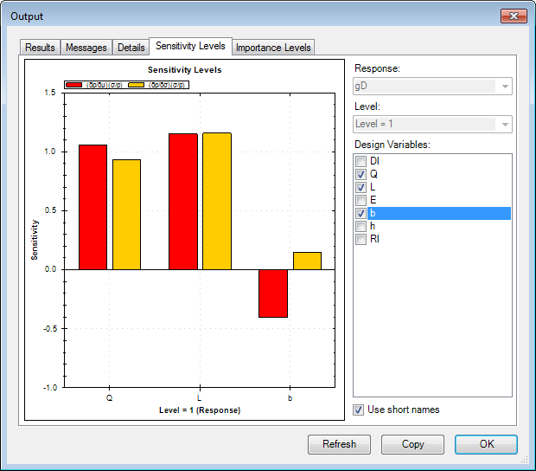
Task: Enable the DI design variable checkbox
Action: (361, 161)
